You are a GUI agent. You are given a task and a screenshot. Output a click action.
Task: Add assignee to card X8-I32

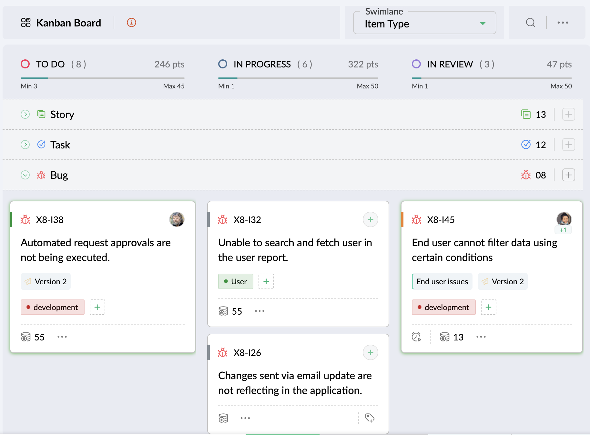370,220
